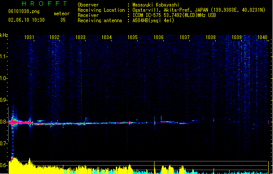Click the Receiving Location label
Screen dimensions: 273x174
click(101, 10)
